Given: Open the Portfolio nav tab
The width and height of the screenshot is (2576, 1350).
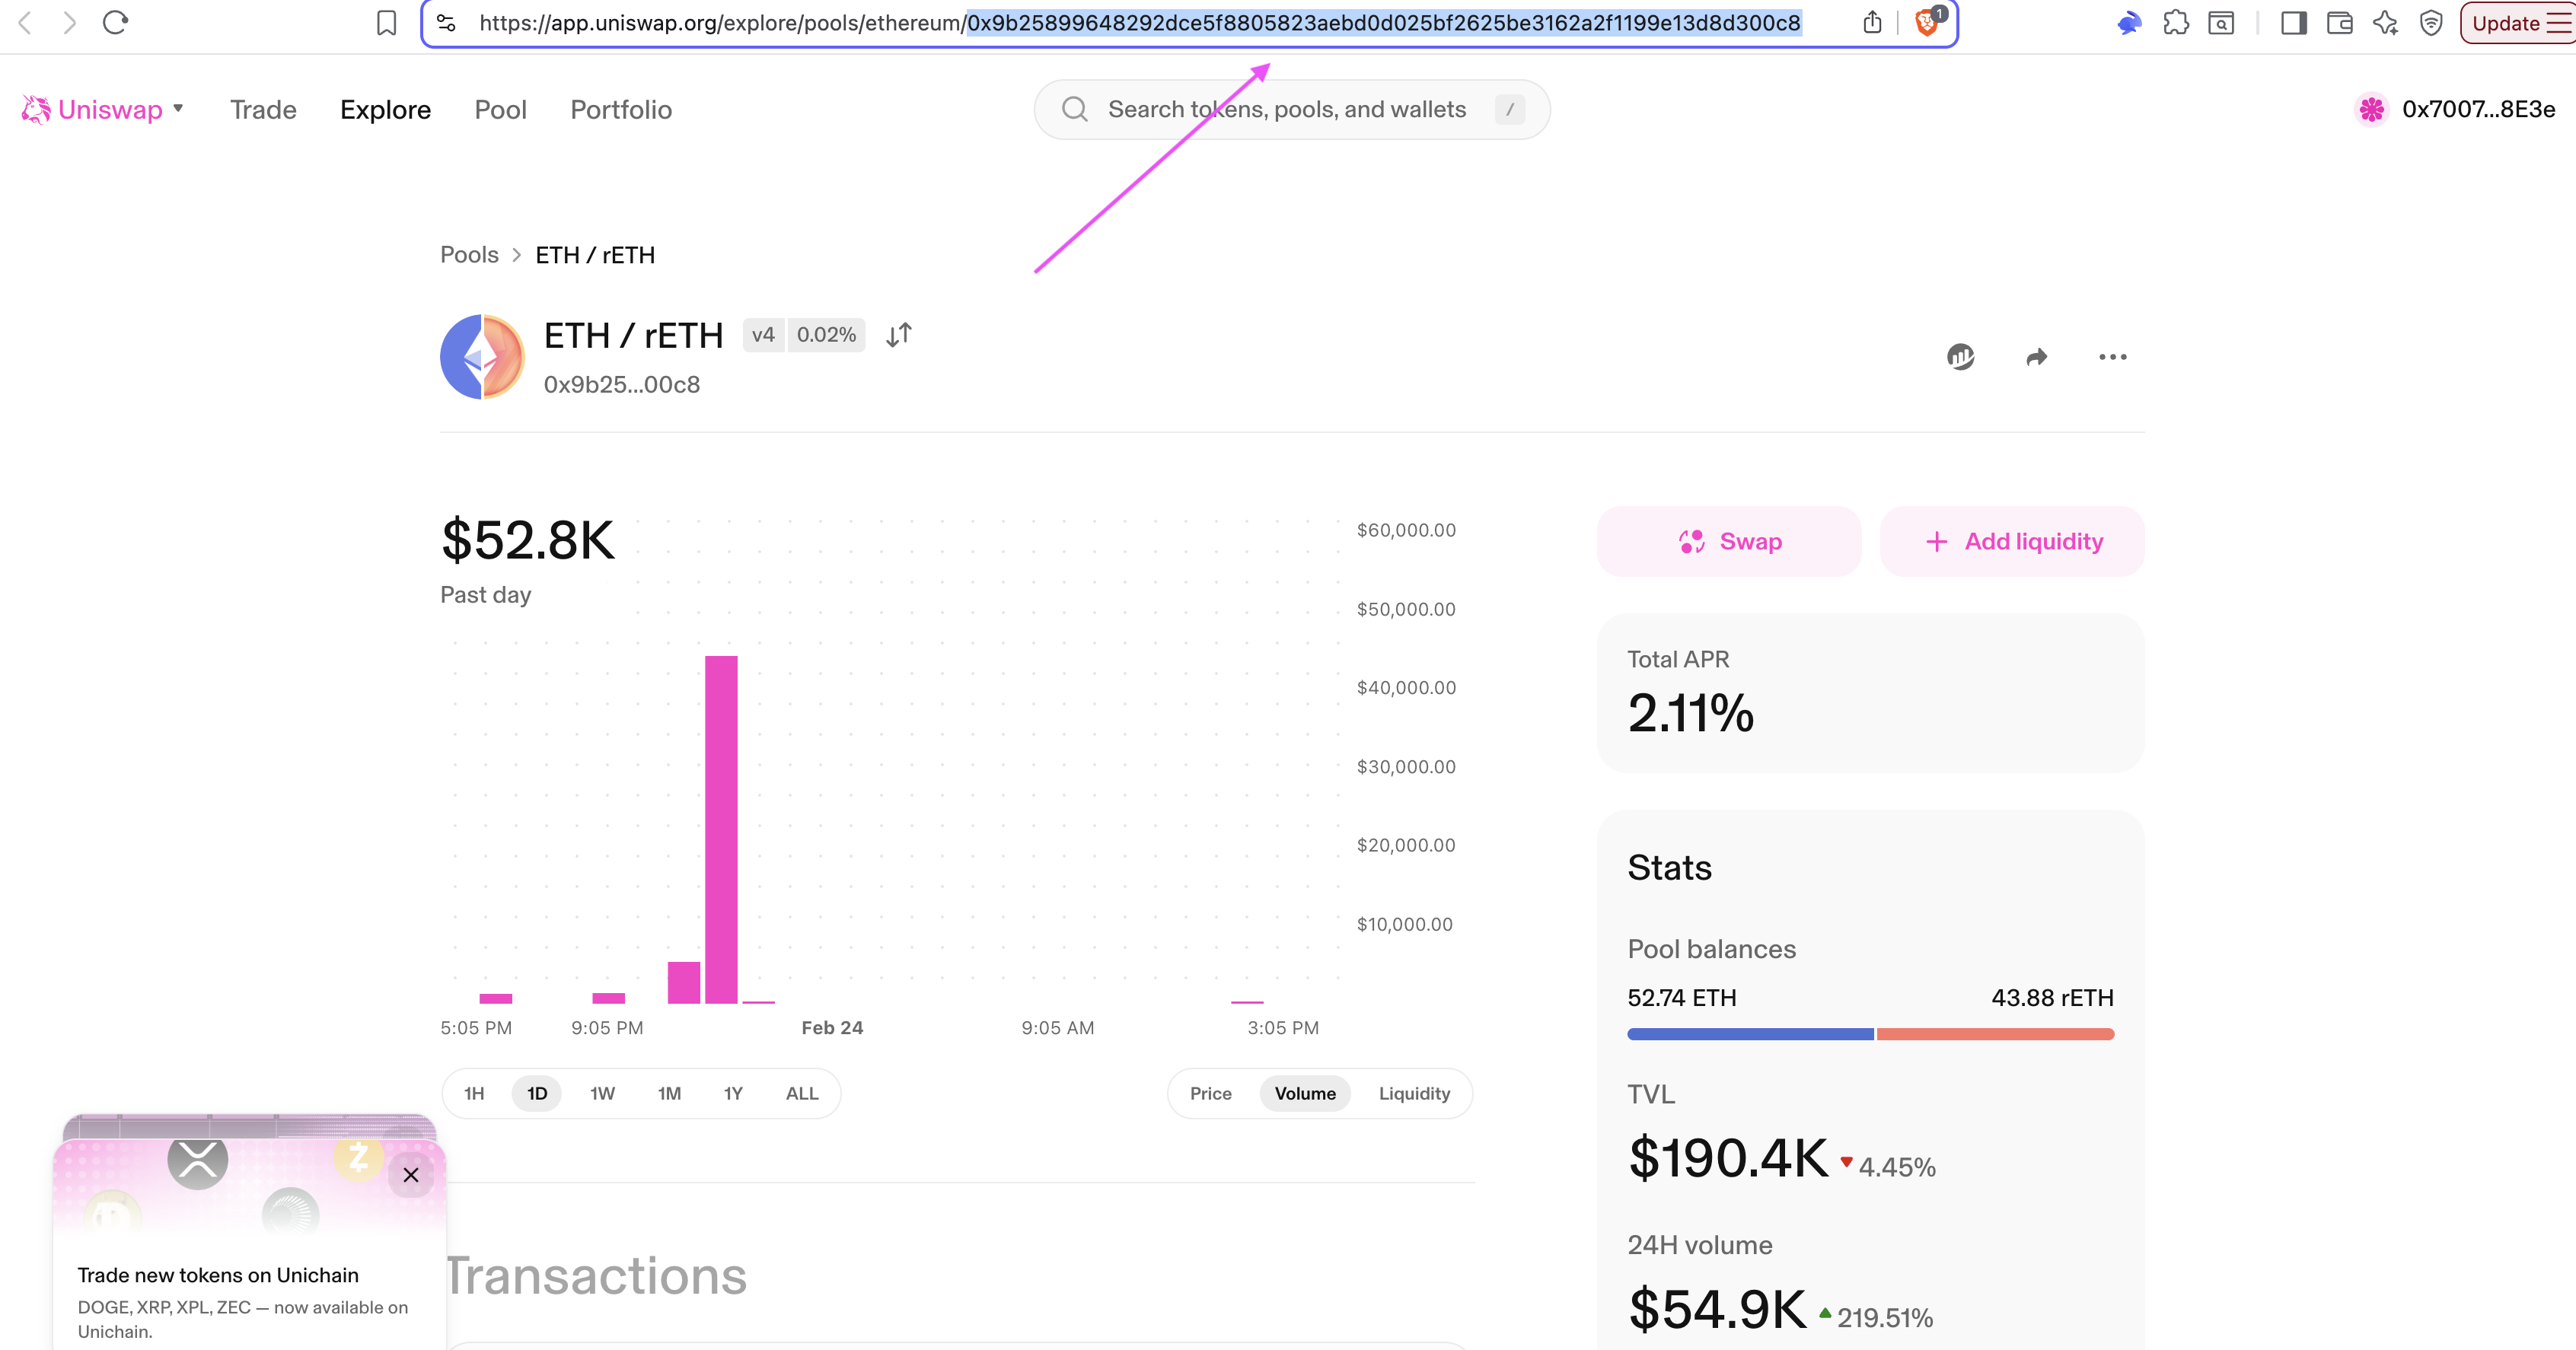Looking at the screenshot, I should 620,109.
